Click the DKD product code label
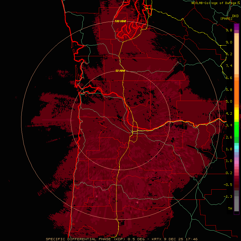Screen dimensions: 241x241 click(235, 16)
